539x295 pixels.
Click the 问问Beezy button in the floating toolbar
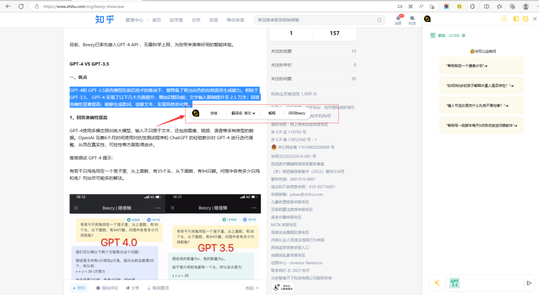coord(296,113)
